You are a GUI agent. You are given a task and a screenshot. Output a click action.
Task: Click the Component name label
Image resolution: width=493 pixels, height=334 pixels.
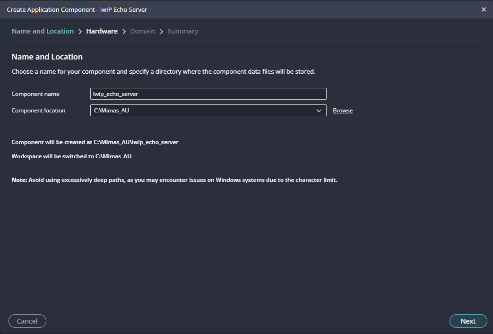35,94
